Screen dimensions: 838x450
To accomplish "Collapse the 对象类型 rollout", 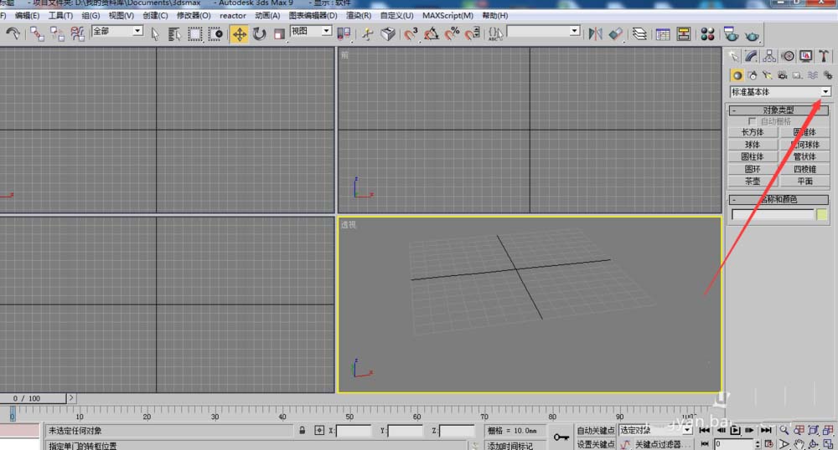I will (779, 110).
